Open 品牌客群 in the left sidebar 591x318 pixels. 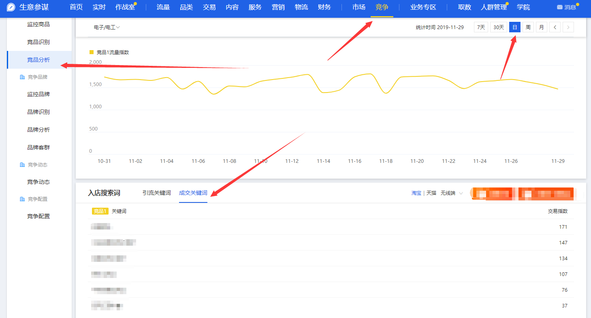coord(38,147)
